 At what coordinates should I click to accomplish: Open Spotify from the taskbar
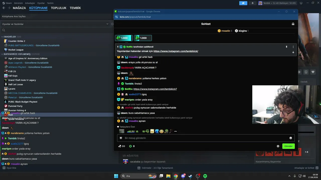click(x=205, y=176)
